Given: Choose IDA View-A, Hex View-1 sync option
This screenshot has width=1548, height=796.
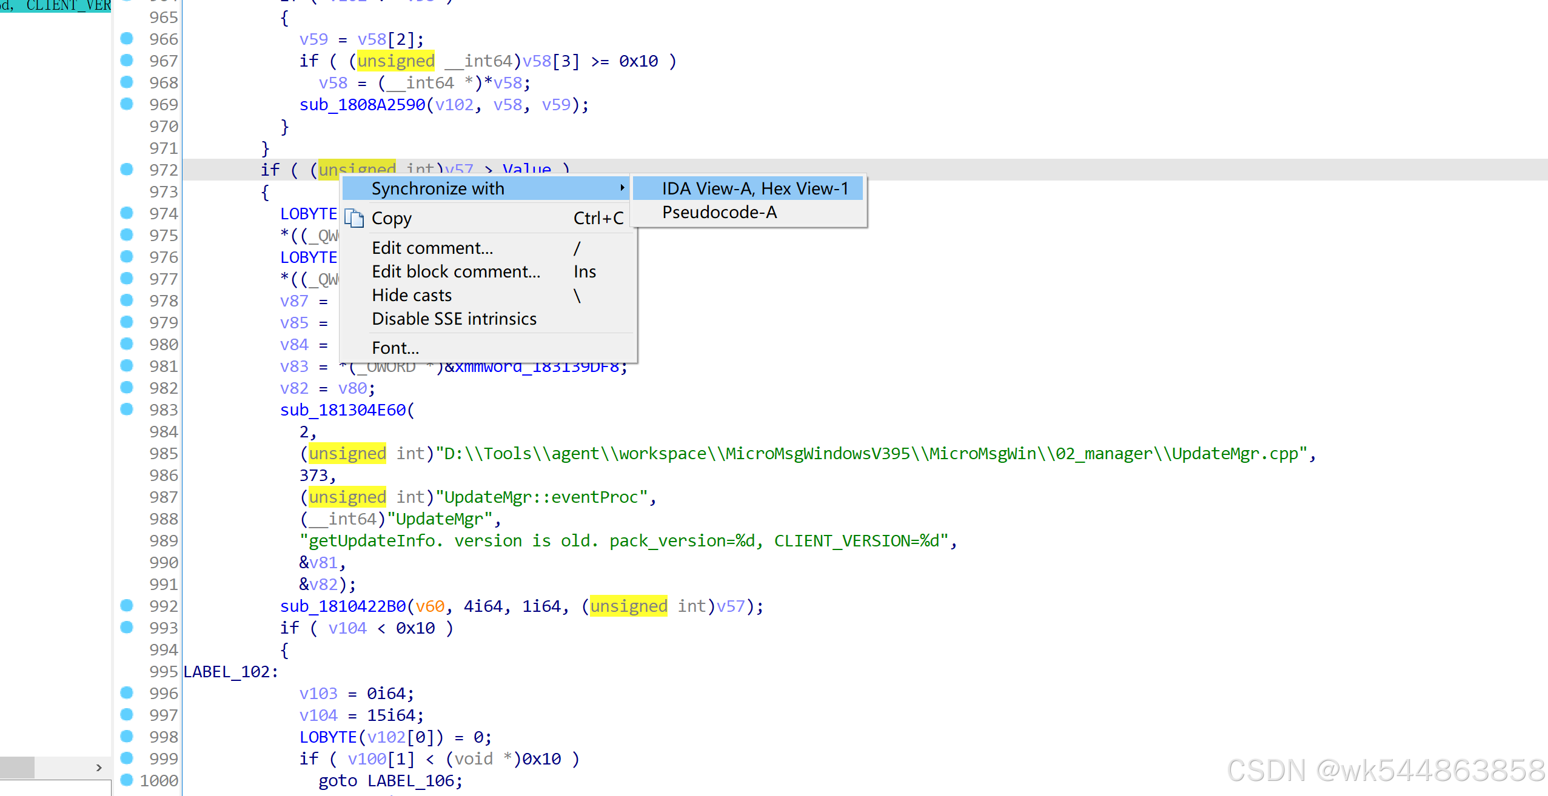Looking at the screenshot, I should click(x=754, y=188).
